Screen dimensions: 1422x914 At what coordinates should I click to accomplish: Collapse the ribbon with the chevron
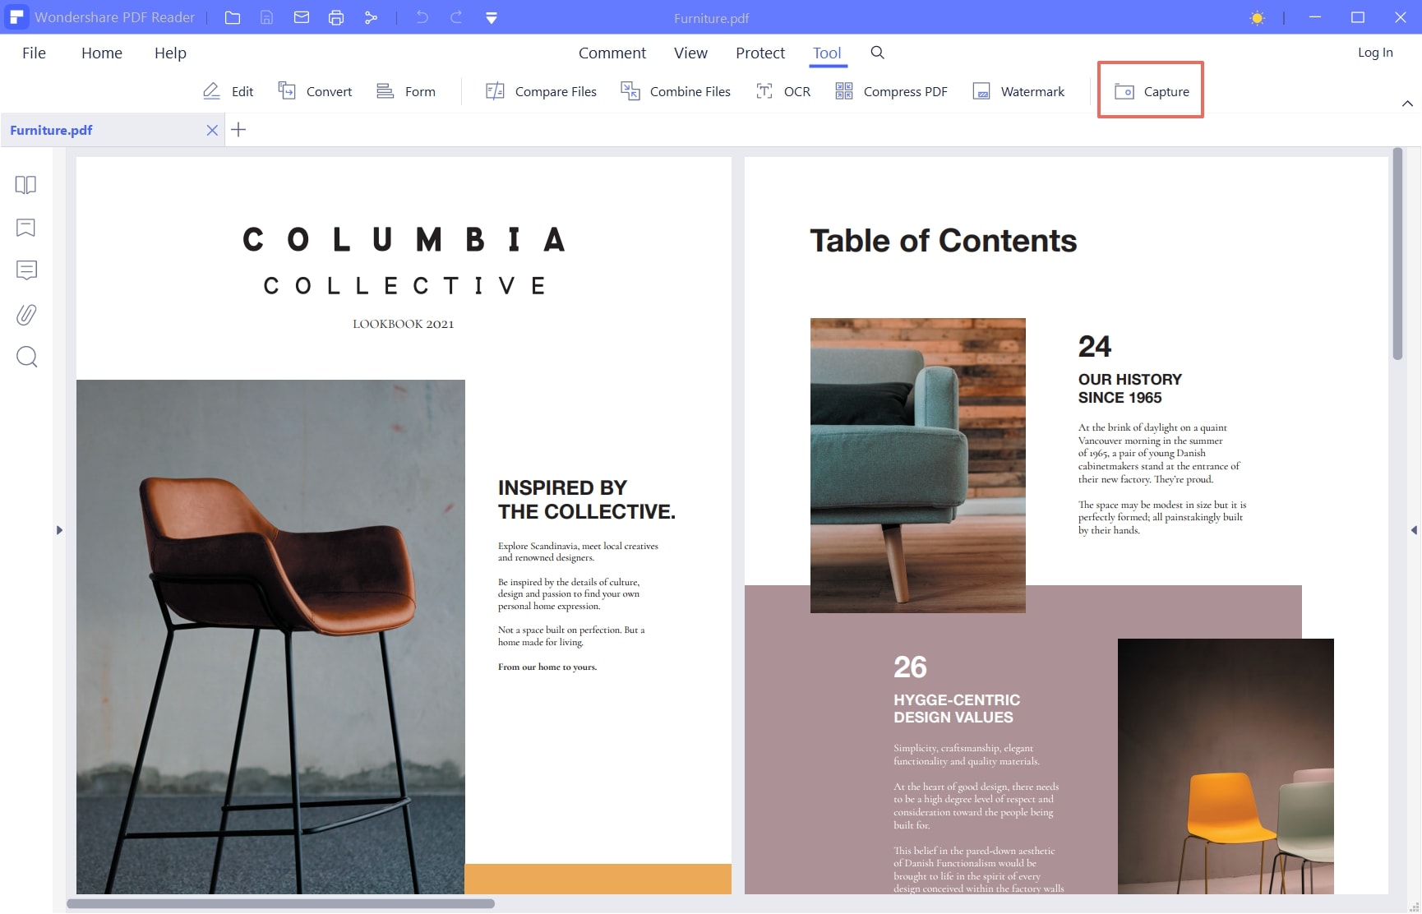pyautogui.click(x=1407, y=104)
